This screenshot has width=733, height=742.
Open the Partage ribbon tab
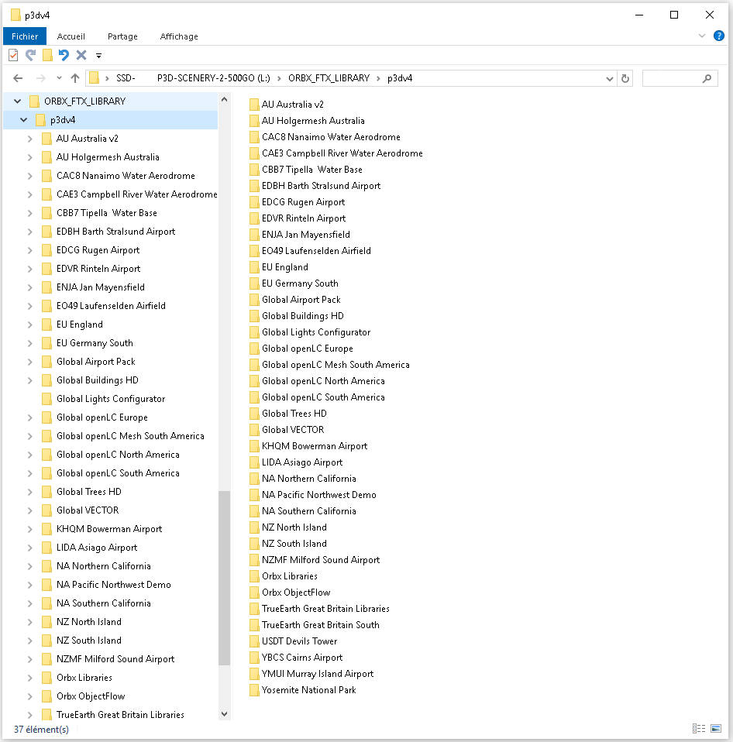click(x=122, y=36)
